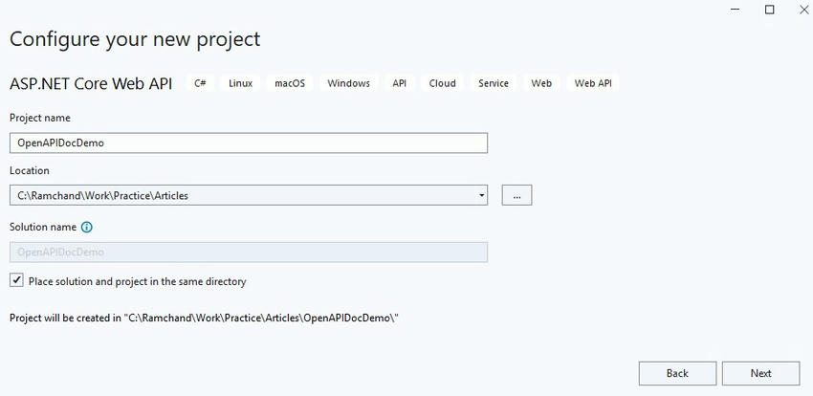
Task: Click inside the Location path combo box
Action: point(243,195)
